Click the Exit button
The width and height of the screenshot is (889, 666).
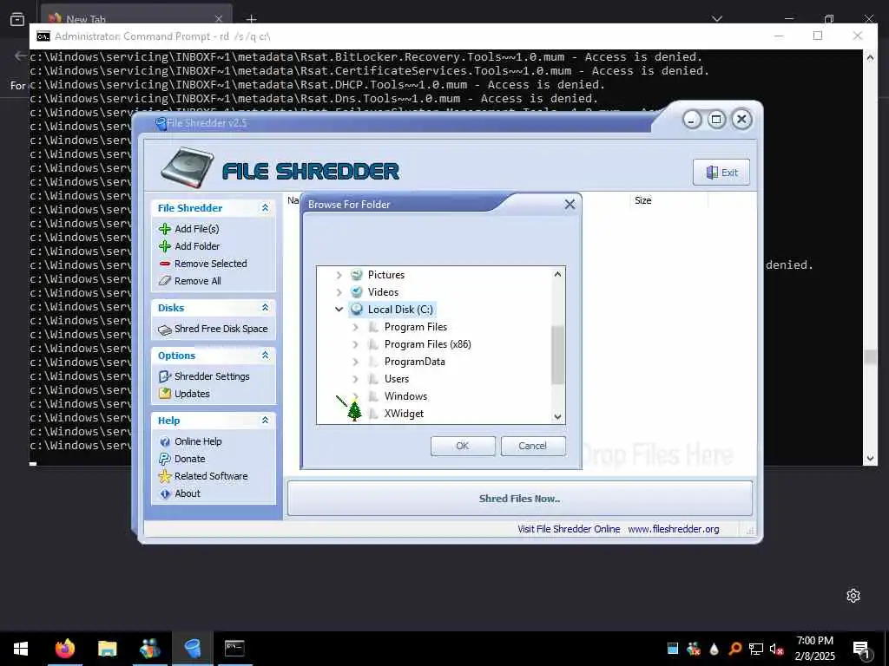(721, 173)
